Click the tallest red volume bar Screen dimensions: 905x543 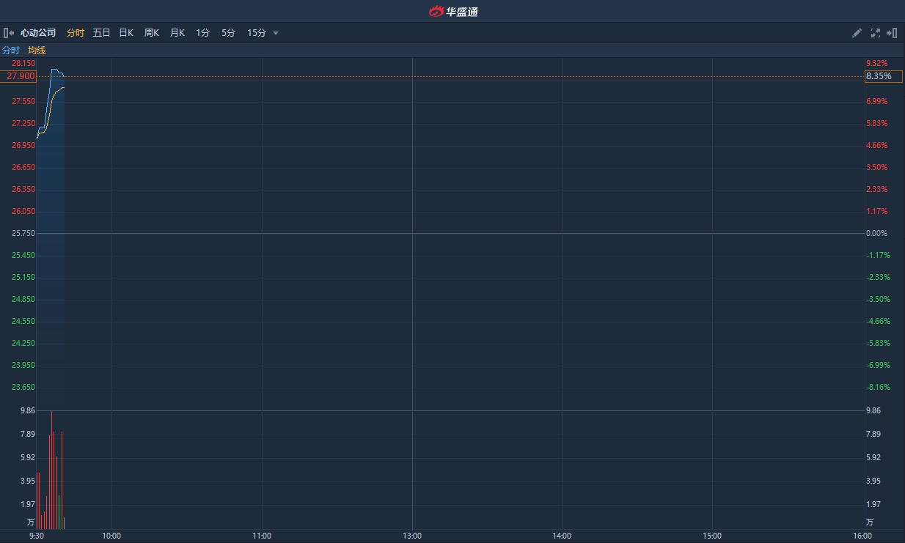pos(51,469)
